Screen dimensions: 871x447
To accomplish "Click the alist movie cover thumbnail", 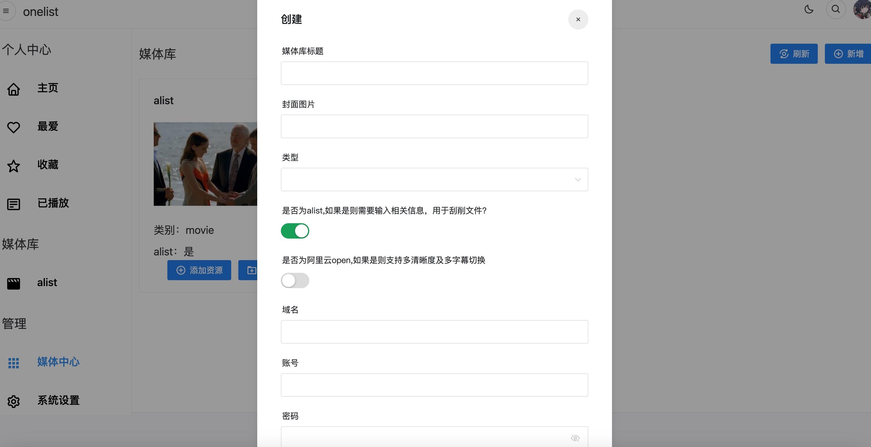I will pos(205,164).
